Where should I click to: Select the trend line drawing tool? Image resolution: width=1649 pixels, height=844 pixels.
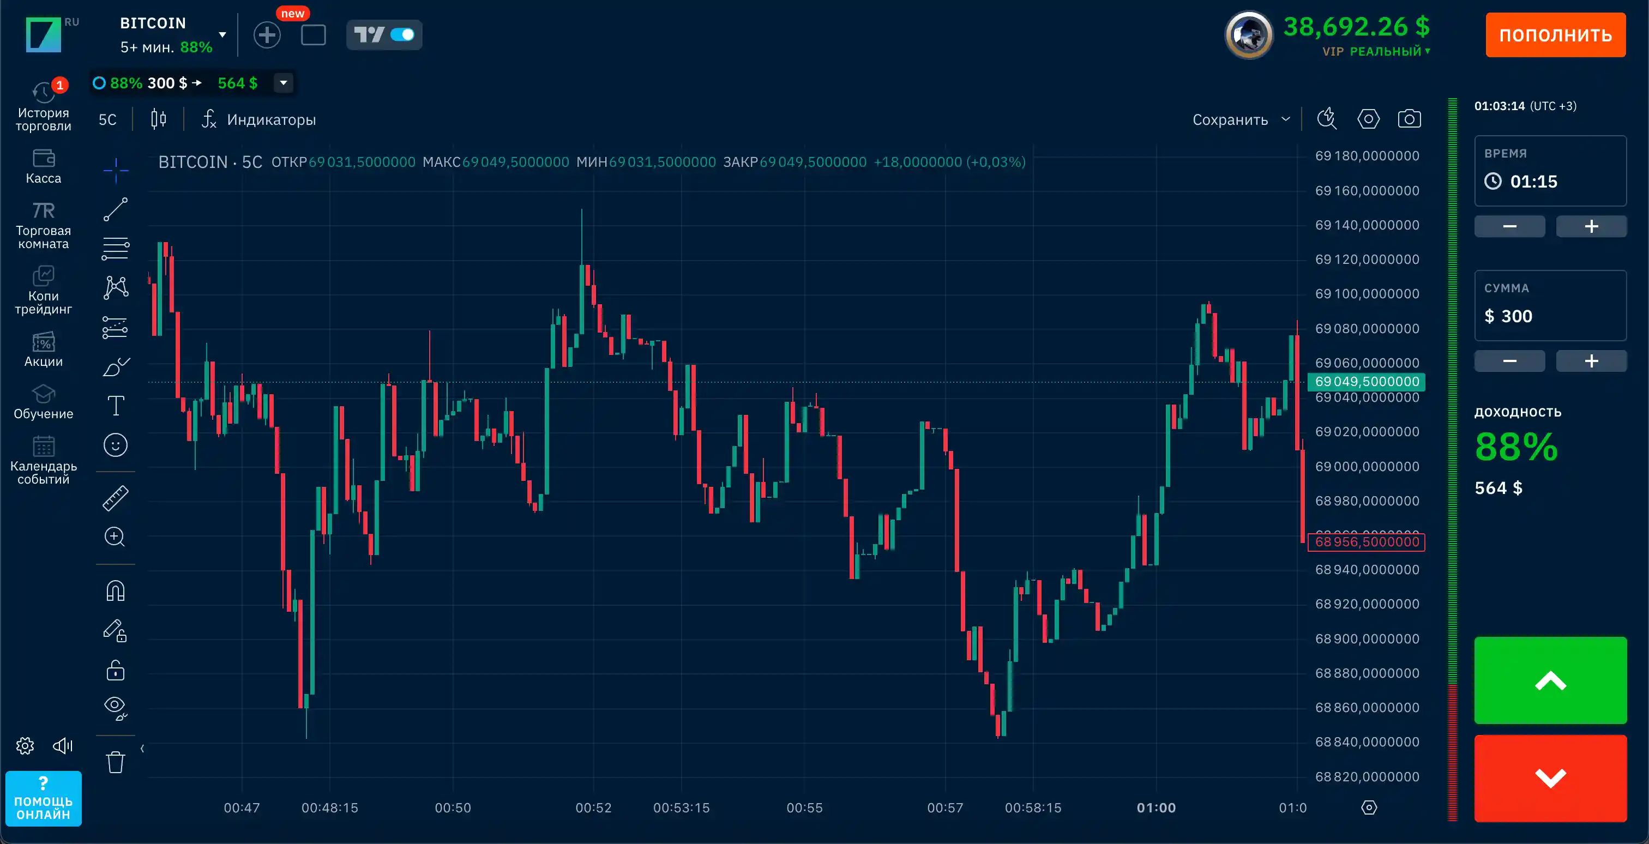(116, 209)
